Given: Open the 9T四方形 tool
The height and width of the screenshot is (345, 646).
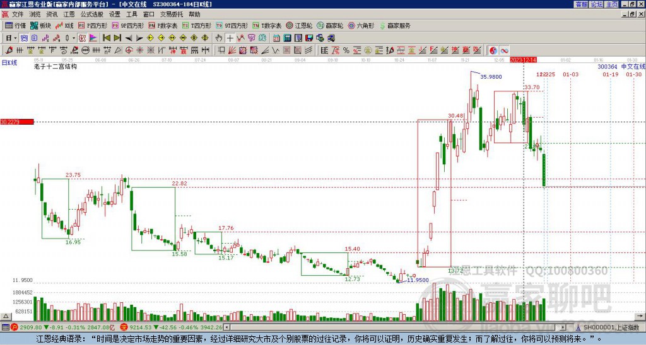Looking at the screenshot, I should coord(232,25).
